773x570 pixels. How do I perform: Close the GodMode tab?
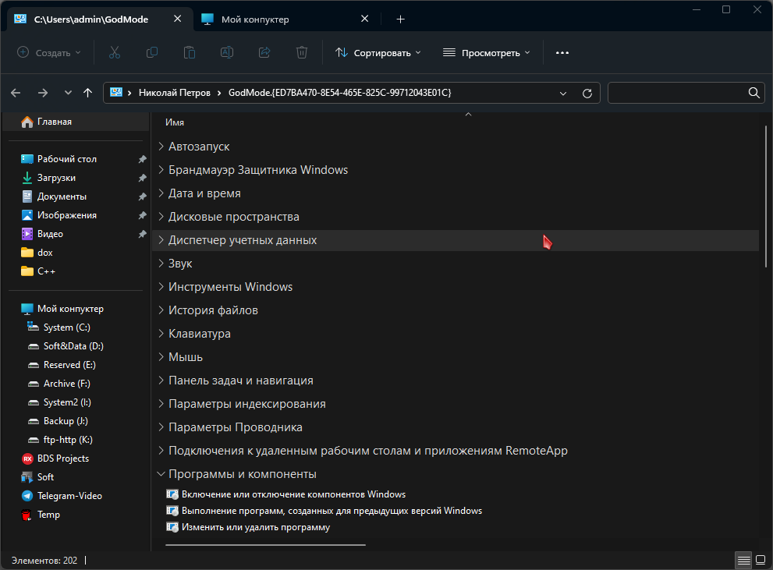[178, 19]
